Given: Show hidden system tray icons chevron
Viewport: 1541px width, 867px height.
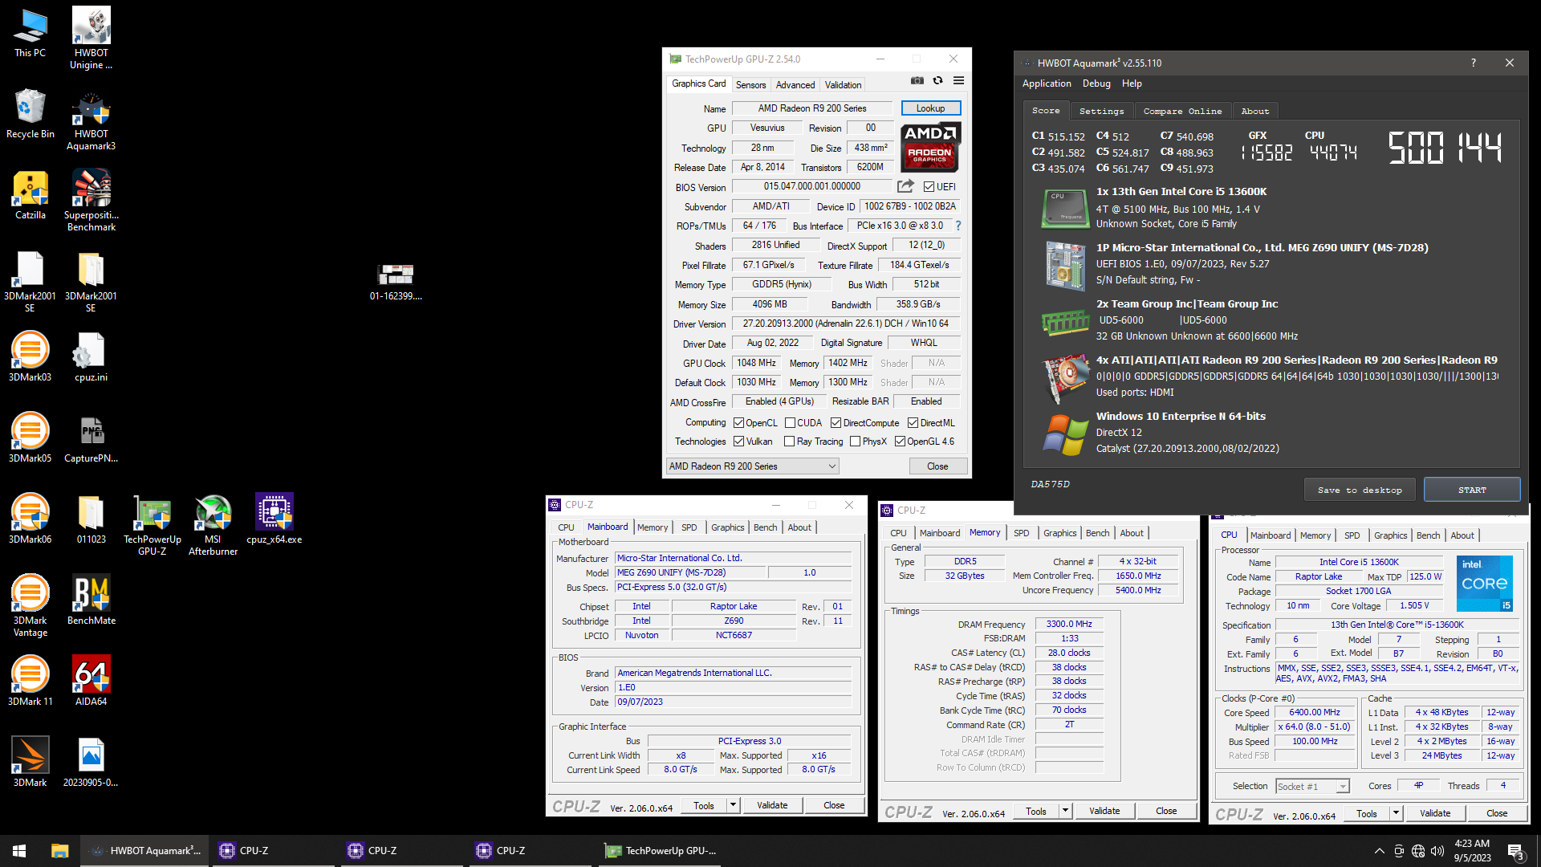Looking at the screenshot, I should (1379, 851).
